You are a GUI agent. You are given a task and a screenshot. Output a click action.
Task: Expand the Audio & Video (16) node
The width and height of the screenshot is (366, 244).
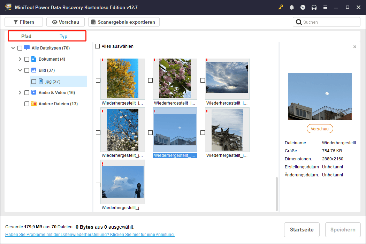tap(20, 93)
